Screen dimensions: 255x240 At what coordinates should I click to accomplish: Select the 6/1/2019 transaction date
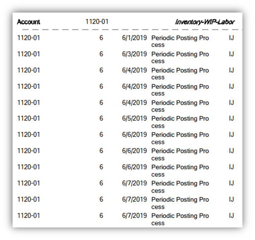pyautogui.click(x=134, y=38)
